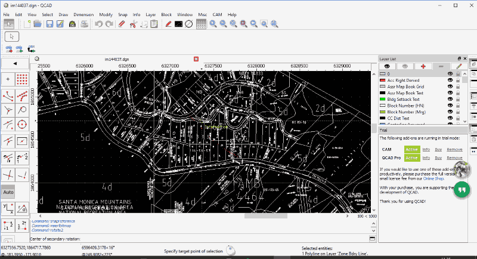Click the Save As icon with pencil

point(60,24)
